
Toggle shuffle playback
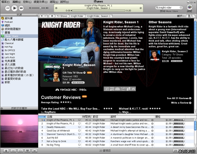[x=13, y=151]
